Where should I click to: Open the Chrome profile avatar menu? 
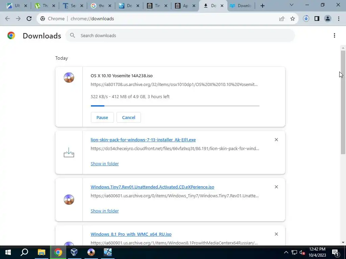(328, 19)
